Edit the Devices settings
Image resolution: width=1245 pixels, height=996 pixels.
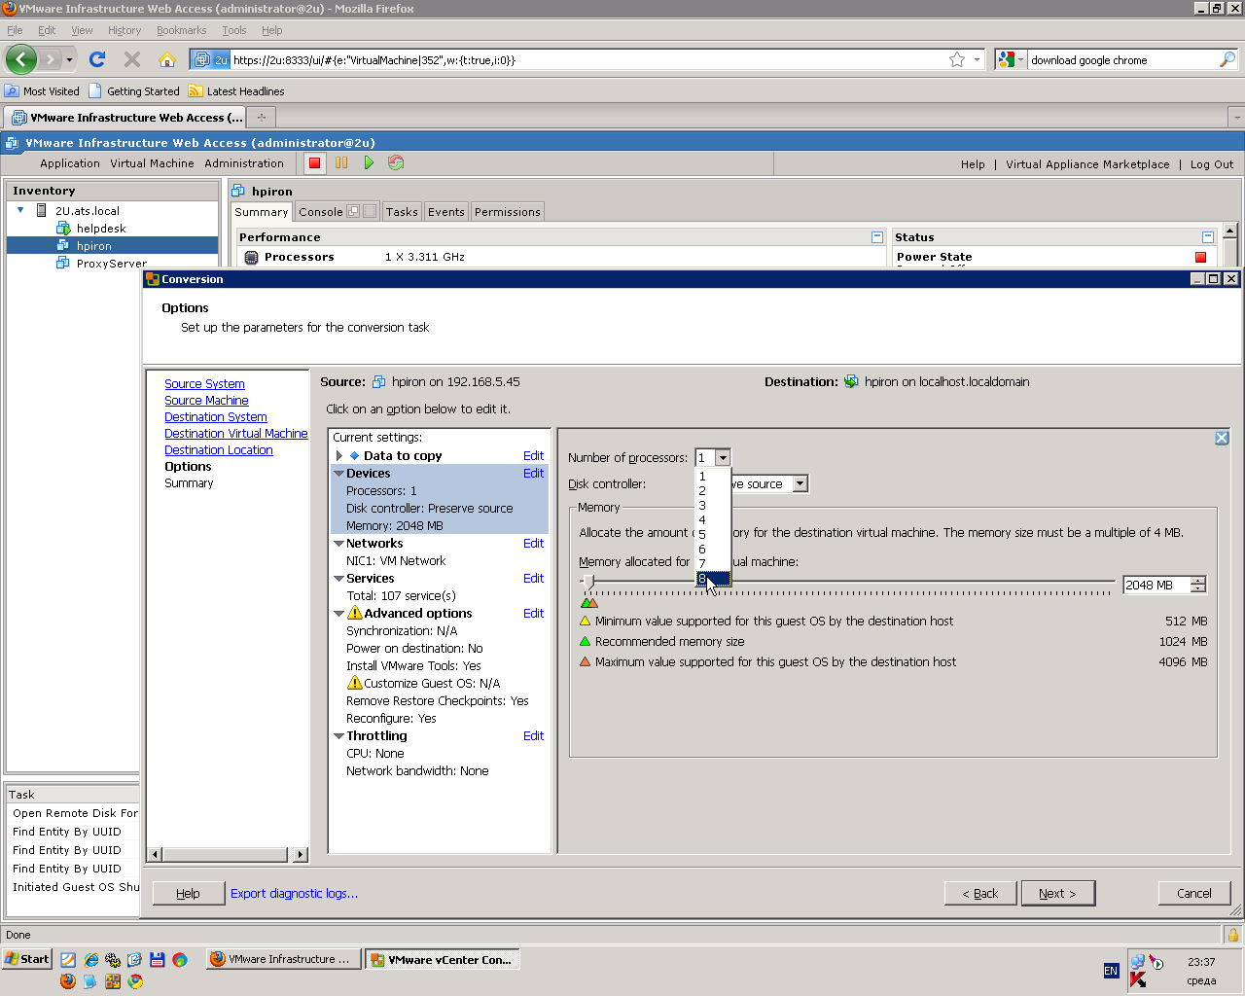pyautogui.click(x=533, y=474)
